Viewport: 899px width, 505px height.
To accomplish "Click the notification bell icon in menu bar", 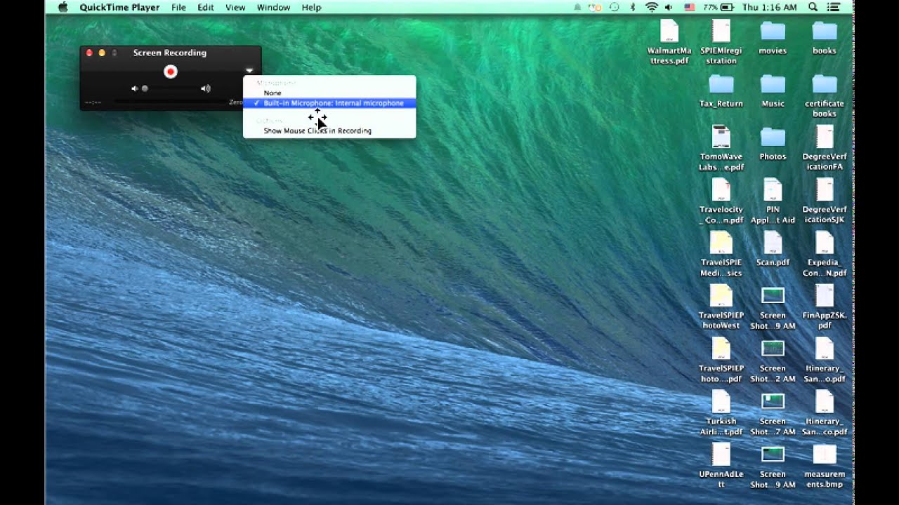I will click(577, 7).
